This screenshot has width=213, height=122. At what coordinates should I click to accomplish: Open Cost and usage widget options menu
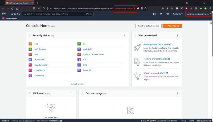click(x=177, y=93)
